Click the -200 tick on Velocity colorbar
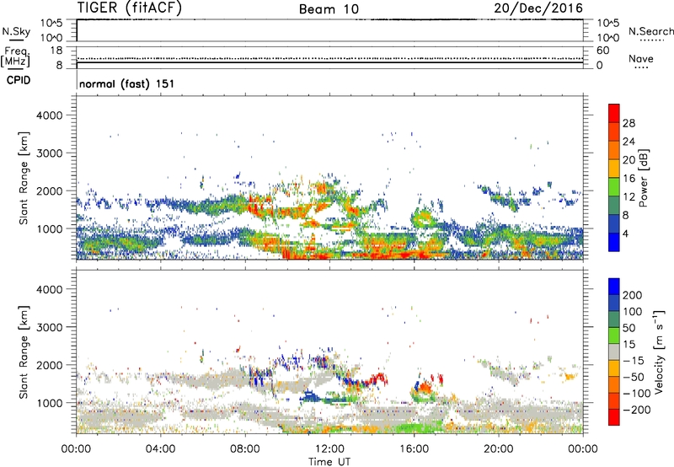The image size is (674, 467). click(635, 410)
